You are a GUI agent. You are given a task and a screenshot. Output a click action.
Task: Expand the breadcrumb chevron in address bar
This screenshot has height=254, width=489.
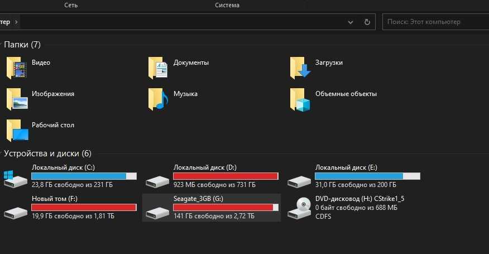click(x=16, y=22)
